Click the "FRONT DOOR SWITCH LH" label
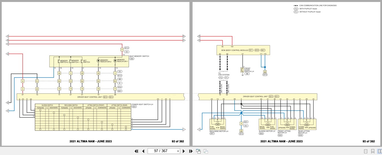 (x=249, y=70)
